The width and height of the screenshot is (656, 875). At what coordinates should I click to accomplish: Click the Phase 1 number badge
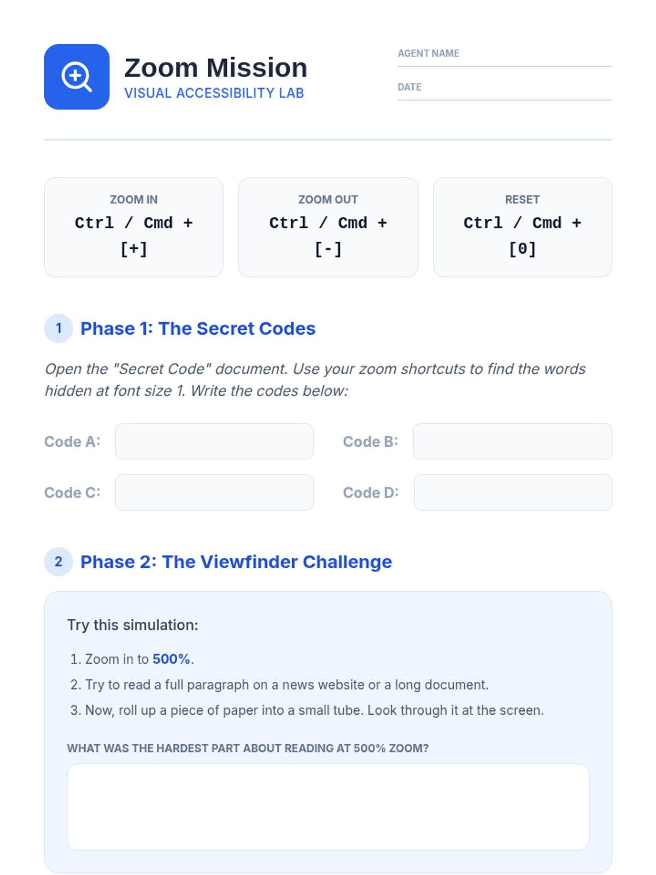(58, 328)
